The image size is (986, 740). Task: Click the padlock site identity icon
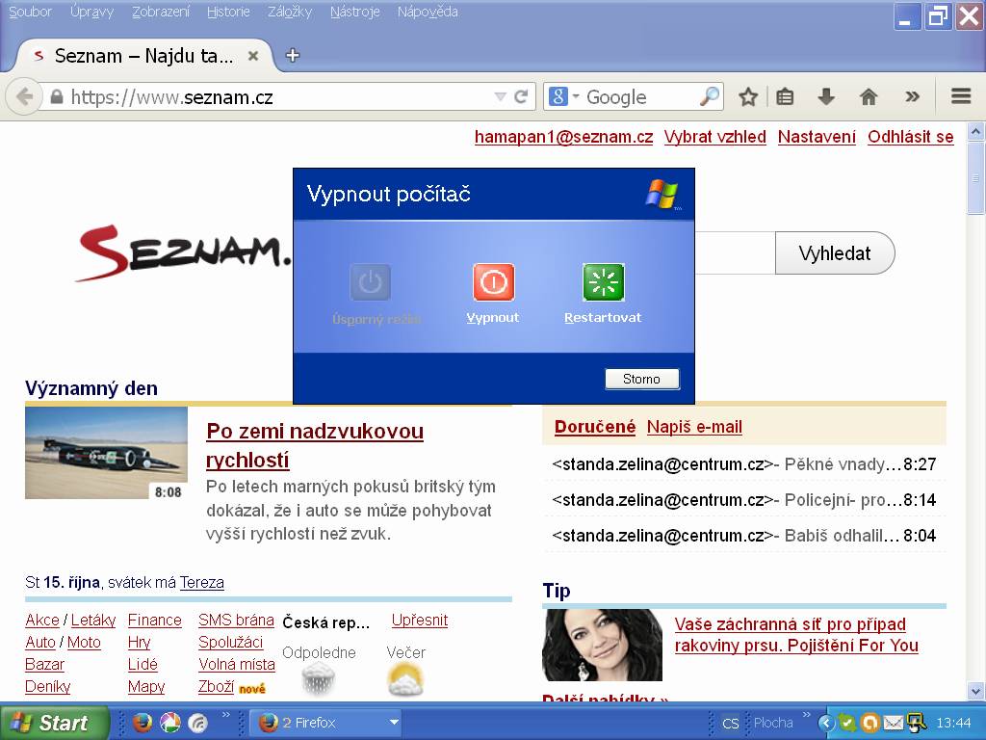pyautogui.click(x=57, y=97)
